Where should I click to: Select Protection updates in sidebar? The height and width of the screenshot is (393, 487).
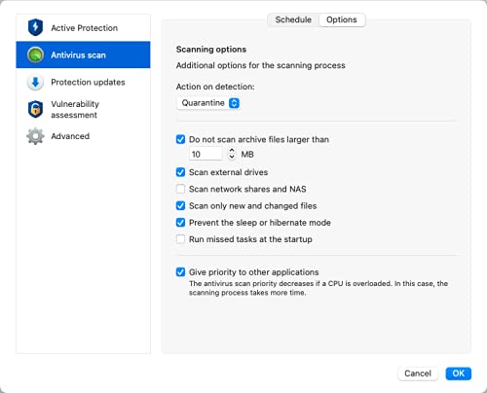pyautogui.click(x=83, y=82)
